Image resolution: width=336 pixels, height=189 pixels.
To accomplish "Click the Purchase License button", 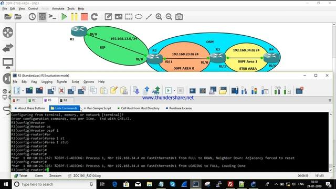I will coord(178,108).
